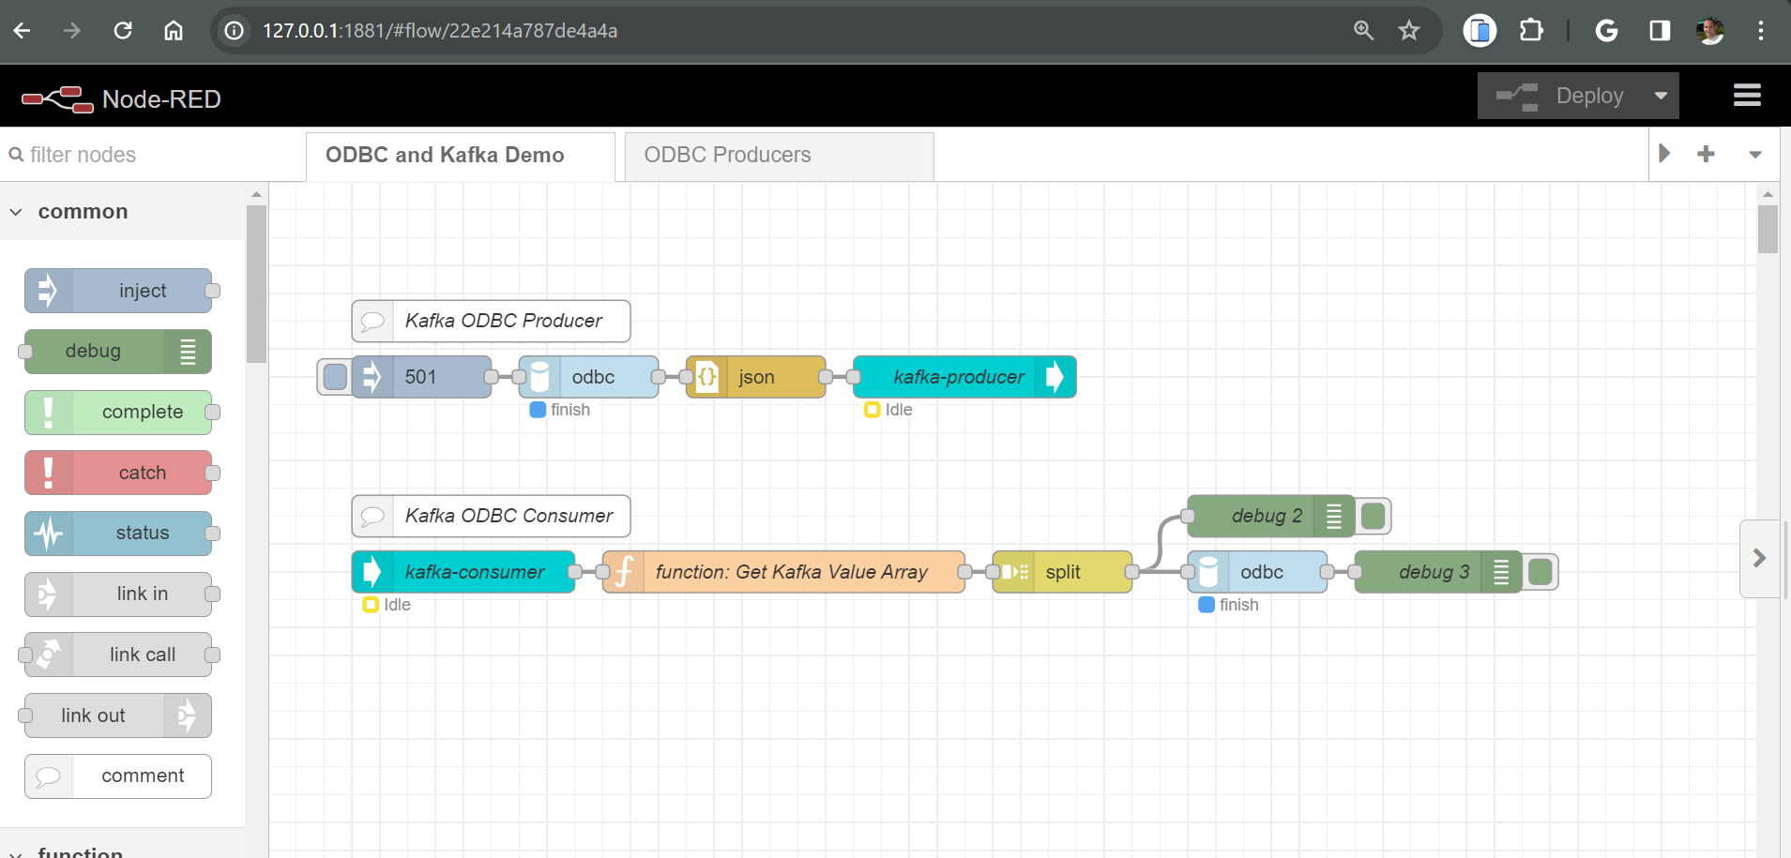Click the Deploy button

[x=1559, y=96]
